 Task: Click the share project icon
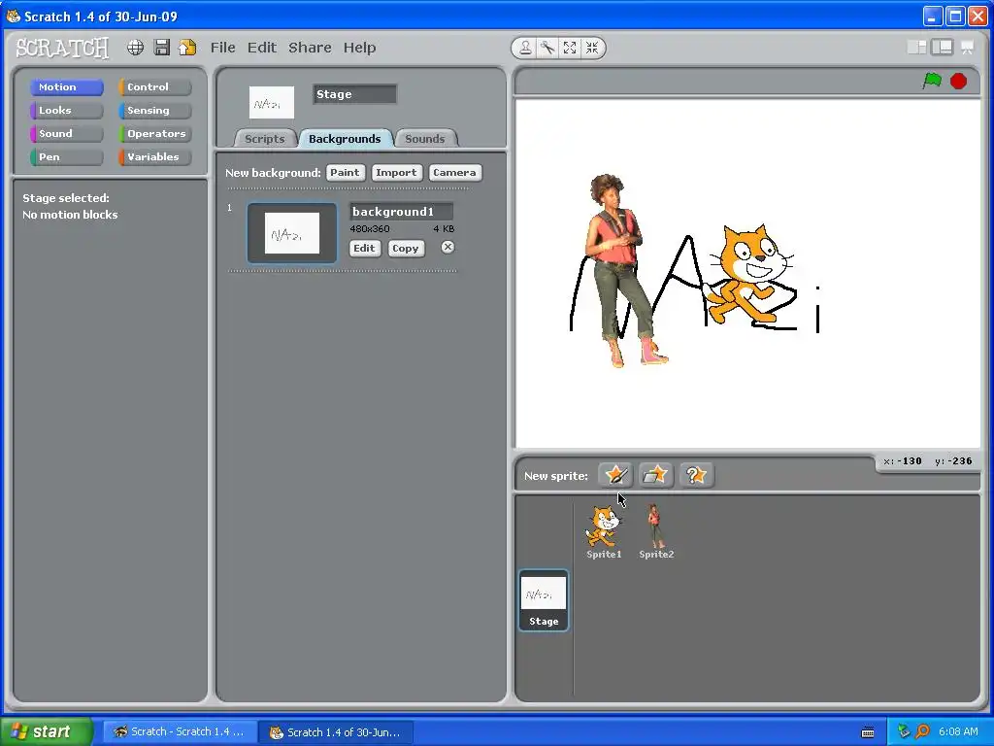coord(187,48)
